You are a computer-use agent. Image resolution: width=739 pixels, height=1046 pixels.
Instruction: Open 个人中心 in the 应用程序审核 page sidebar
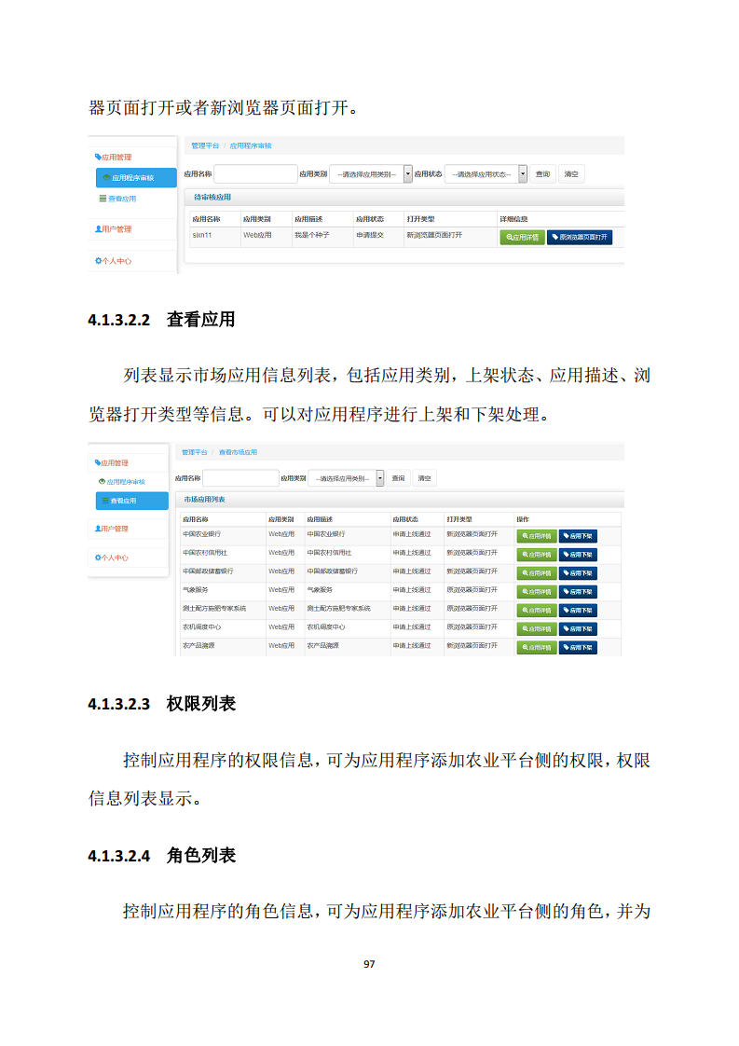pyautogui.click(x=114, y=261)
